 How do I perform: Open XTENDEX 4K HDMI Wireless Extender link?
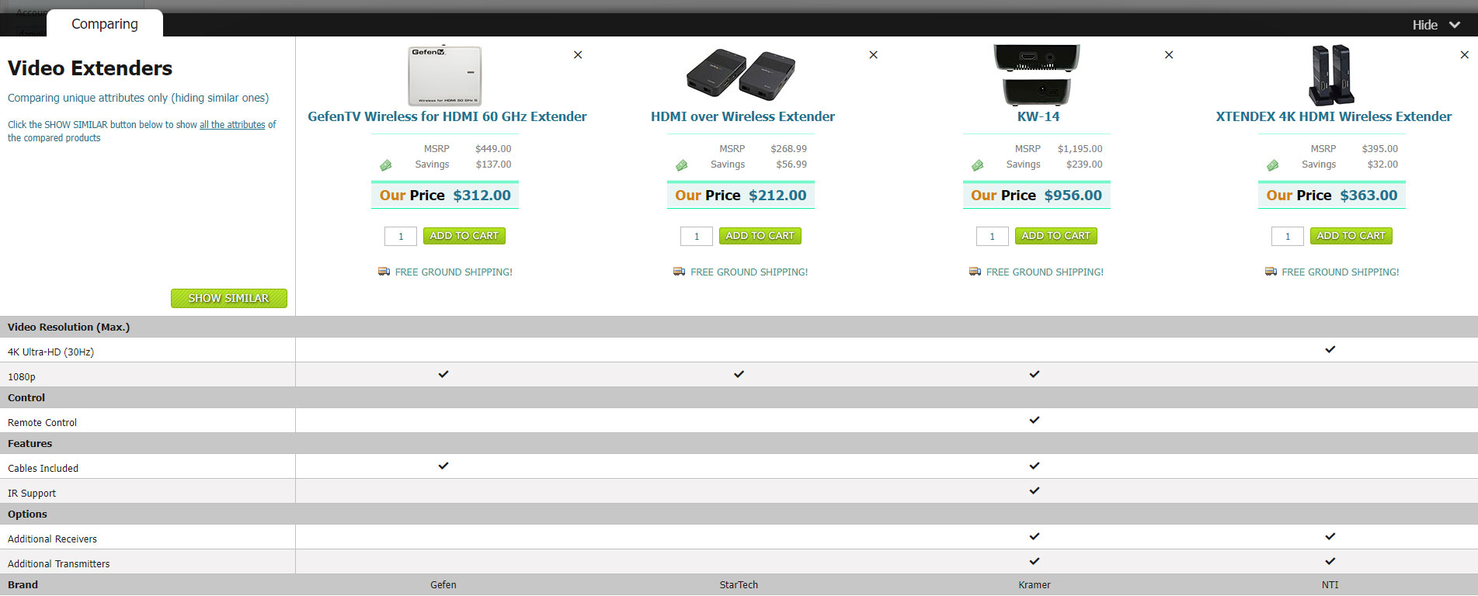(x=1333, y=116)
